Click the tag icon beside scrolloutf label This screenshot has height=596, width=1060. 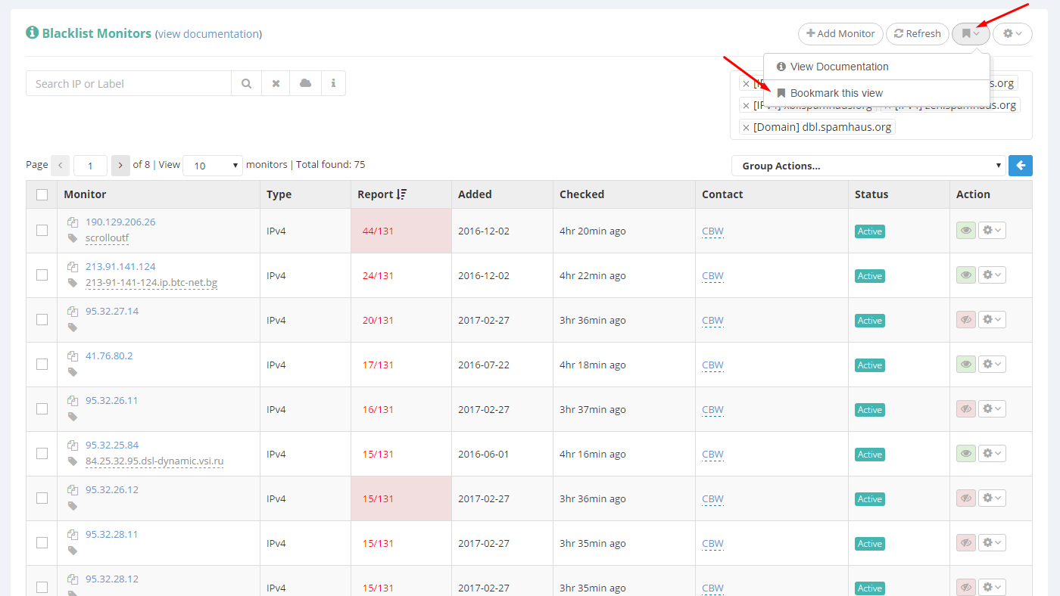[x=73, y=238]
